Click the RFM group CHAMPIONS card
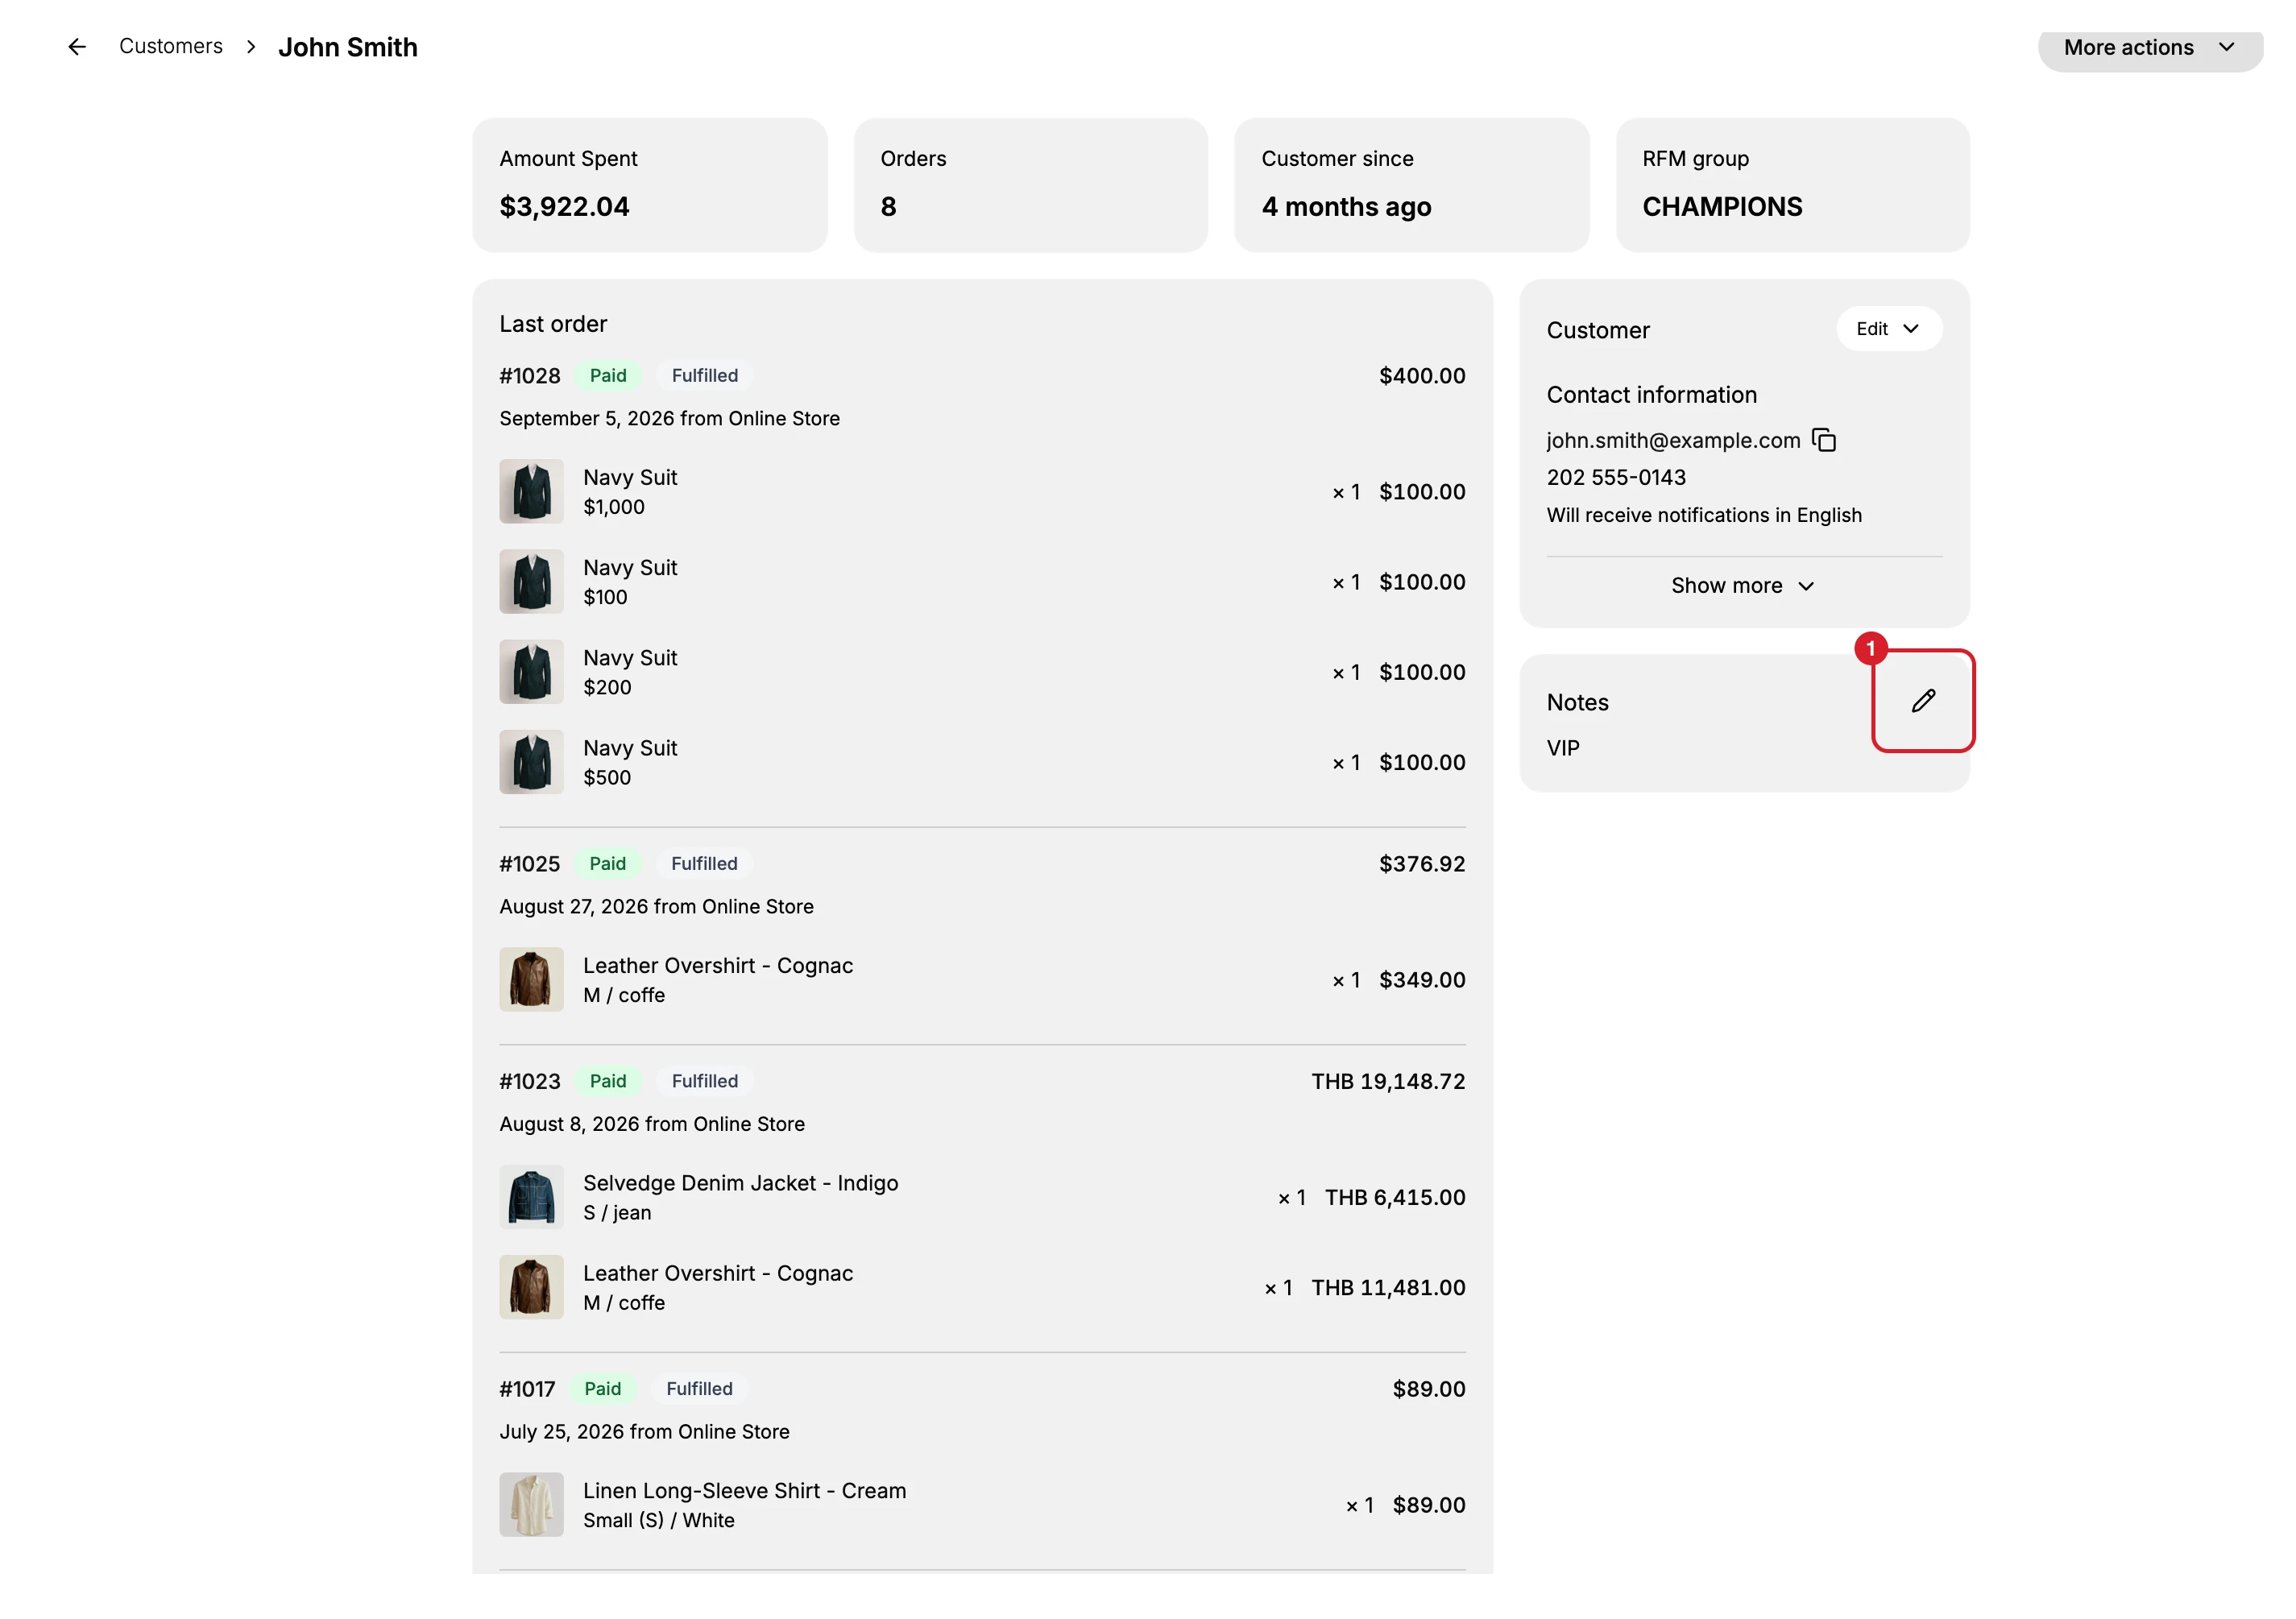 (x=1793, y=185)
